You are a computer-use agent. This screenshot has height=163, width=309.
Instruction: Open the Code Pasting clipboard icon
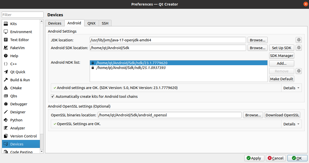click(x=6, y=152)
